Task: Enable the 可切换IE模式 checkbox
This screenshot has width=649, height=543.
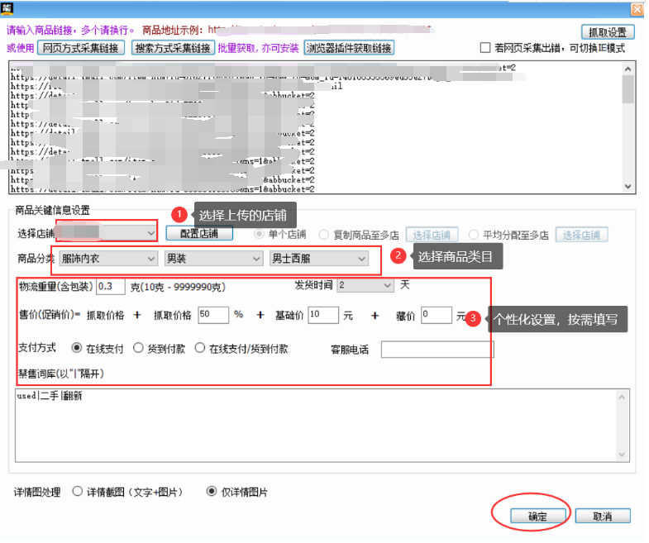Action: 485,48
